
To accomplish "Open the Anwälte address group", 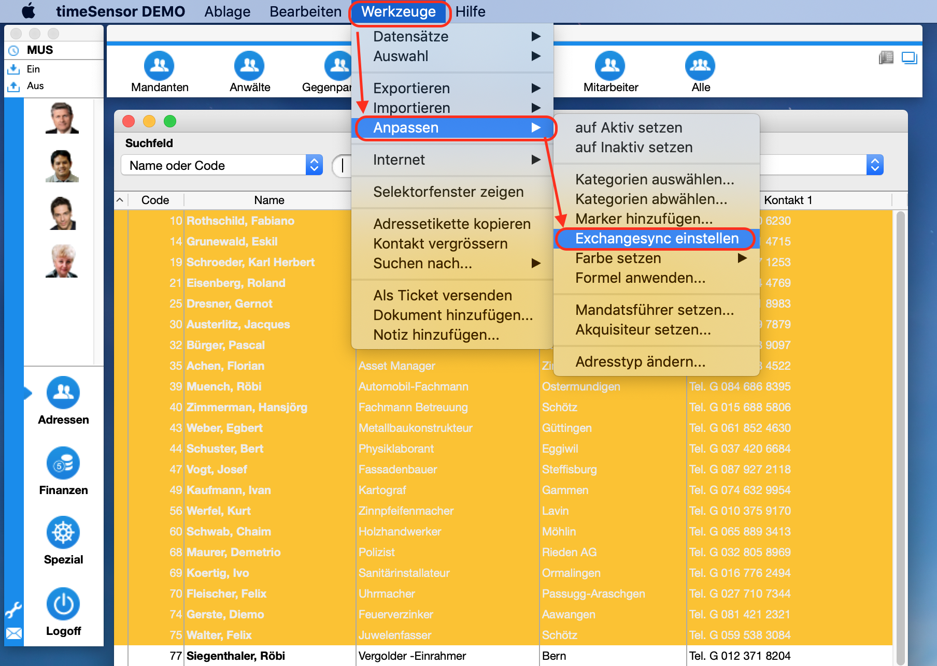I will pos(249,72).
